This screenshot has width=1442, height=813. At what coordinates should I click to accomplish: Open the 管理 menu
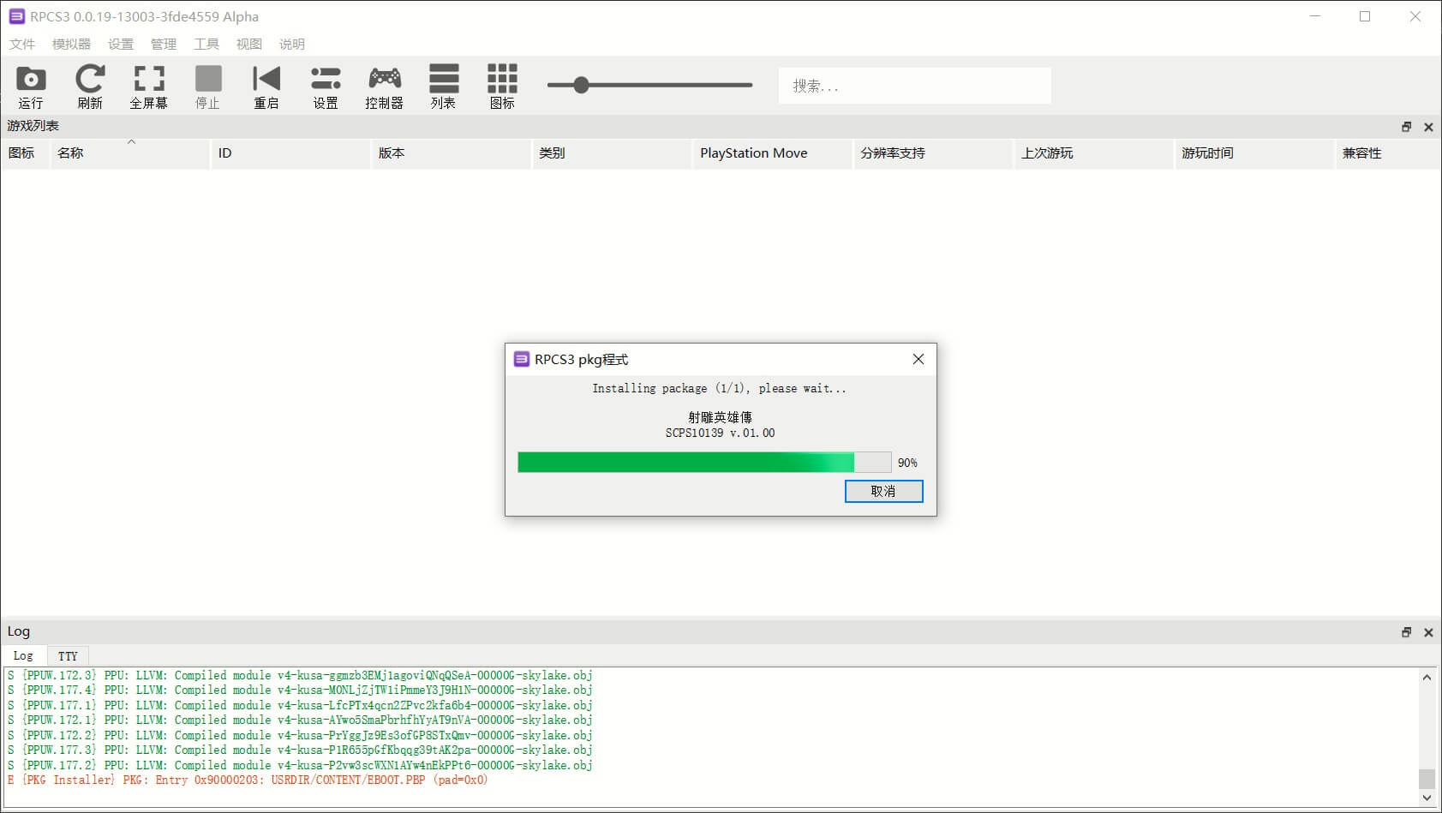click(x=163, y=44)
